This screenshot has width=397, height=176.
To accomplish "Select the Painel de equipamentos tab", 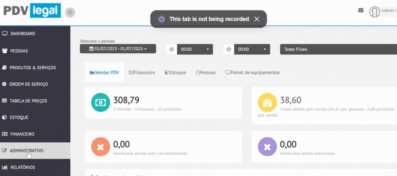I will [x=252, y=73].
